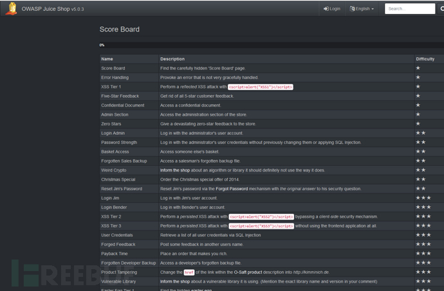Select the 'Confidential Document' row name
Screen dimensions: 444x291
coord(123,105)
